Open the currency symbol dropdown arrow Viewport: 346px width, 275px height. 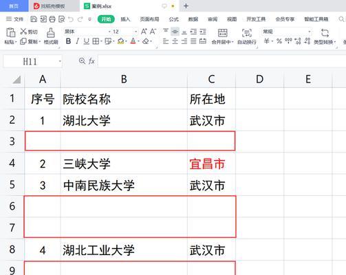click(x=272, y=41)
